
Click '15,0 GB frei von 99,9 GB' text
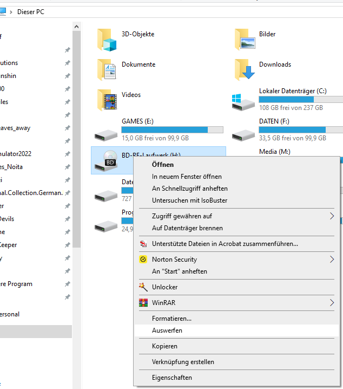click(x=155, y=138)
